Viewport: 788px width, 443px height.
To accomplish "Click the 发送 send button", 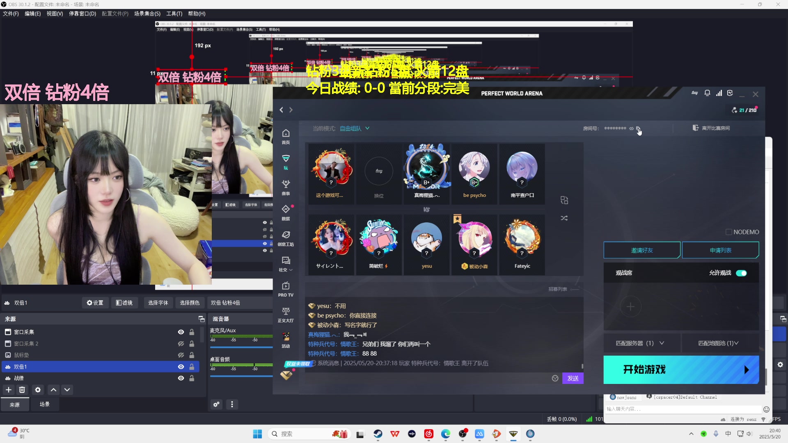I will tap(573, 378).
